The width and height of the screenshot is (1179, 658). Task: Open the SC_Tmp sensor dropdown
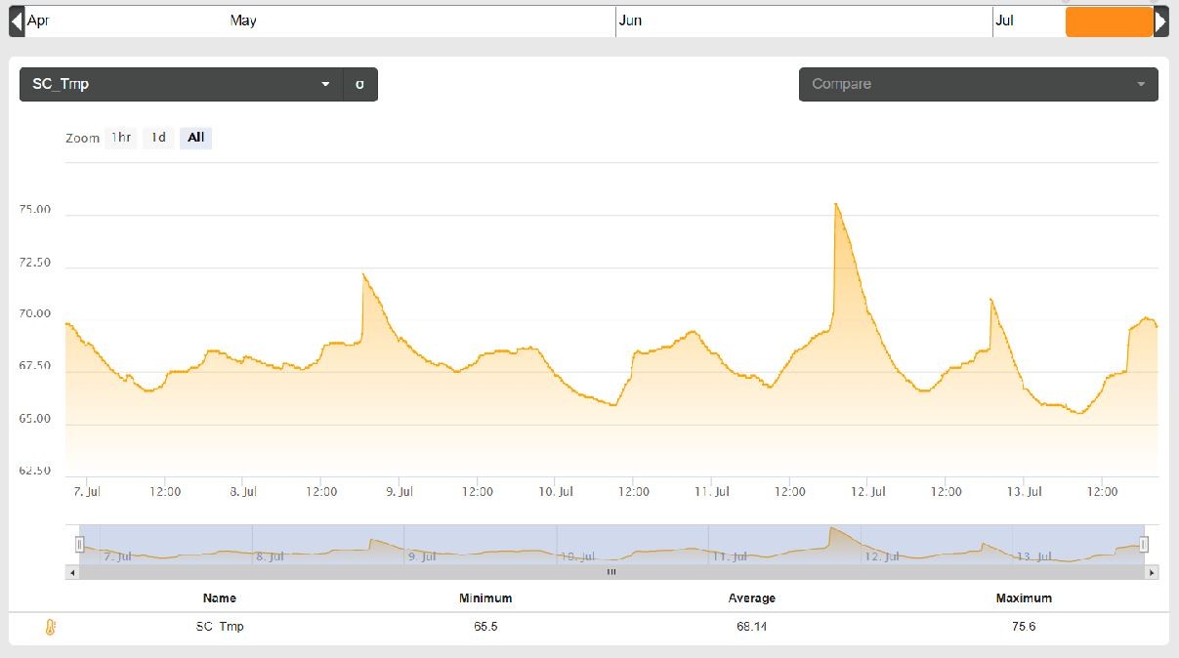point(182,84)
